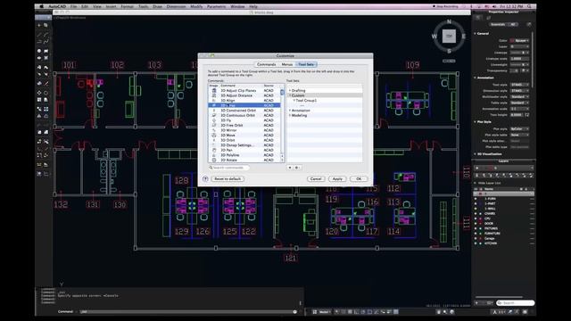Select the Essentials view in Properties Inspector
The width and height of the screenshot is (571, 321).
coord(498,24)
